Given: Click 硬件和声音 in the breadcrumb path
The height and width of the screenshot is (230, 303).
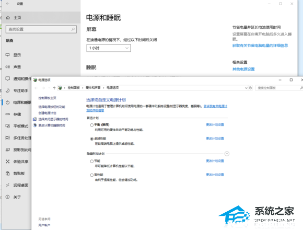Looking at the screenshot, I should pos(93,88).
